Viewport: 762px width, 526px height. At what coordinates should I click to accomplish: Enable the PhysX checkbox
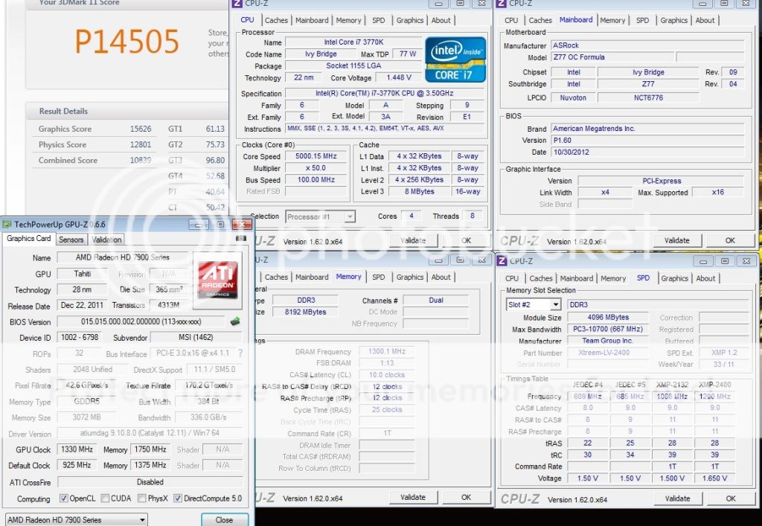142,498
